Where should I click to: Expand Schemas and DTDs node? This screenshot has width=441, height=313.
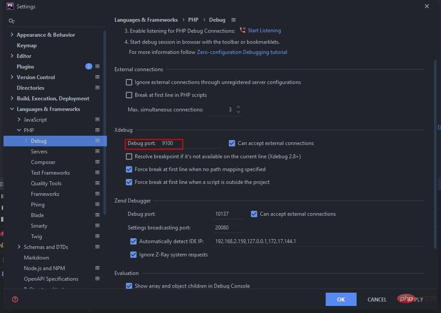(x=19, y=247)
